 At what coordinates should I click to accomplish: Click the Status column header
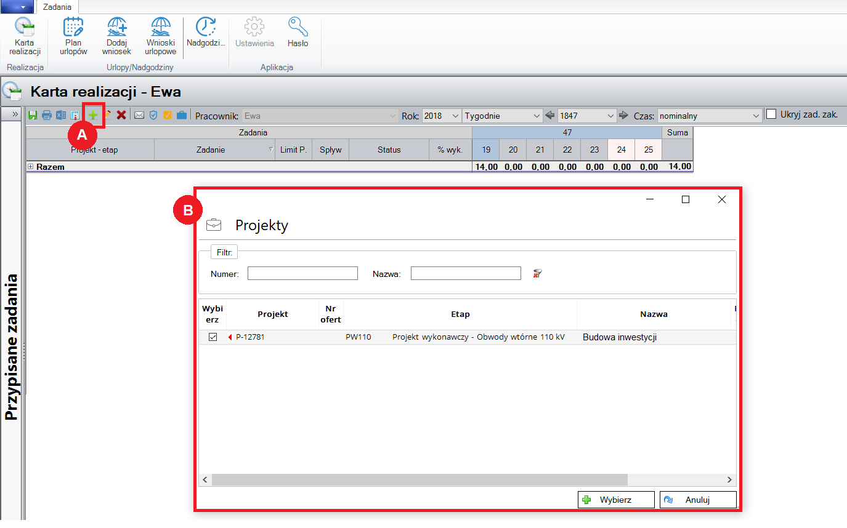pos(389,150)
